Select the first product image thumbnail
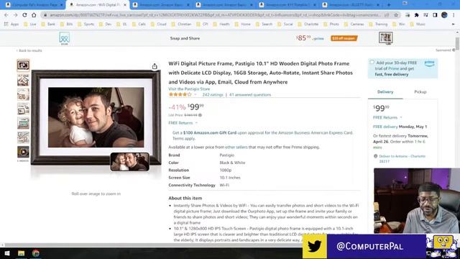 pos(23,65)
